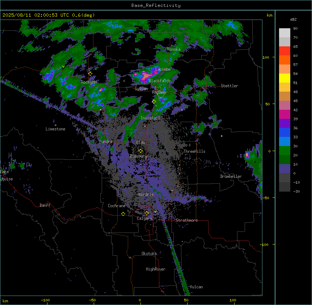This screenshot has height=305, width=312.
Task: Click the RedDeer city label
Action: click(160, 92)
